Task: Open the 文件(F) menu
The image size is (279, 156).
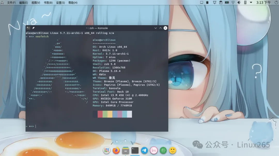Action: pyautogui.click(x=11, y=3)
